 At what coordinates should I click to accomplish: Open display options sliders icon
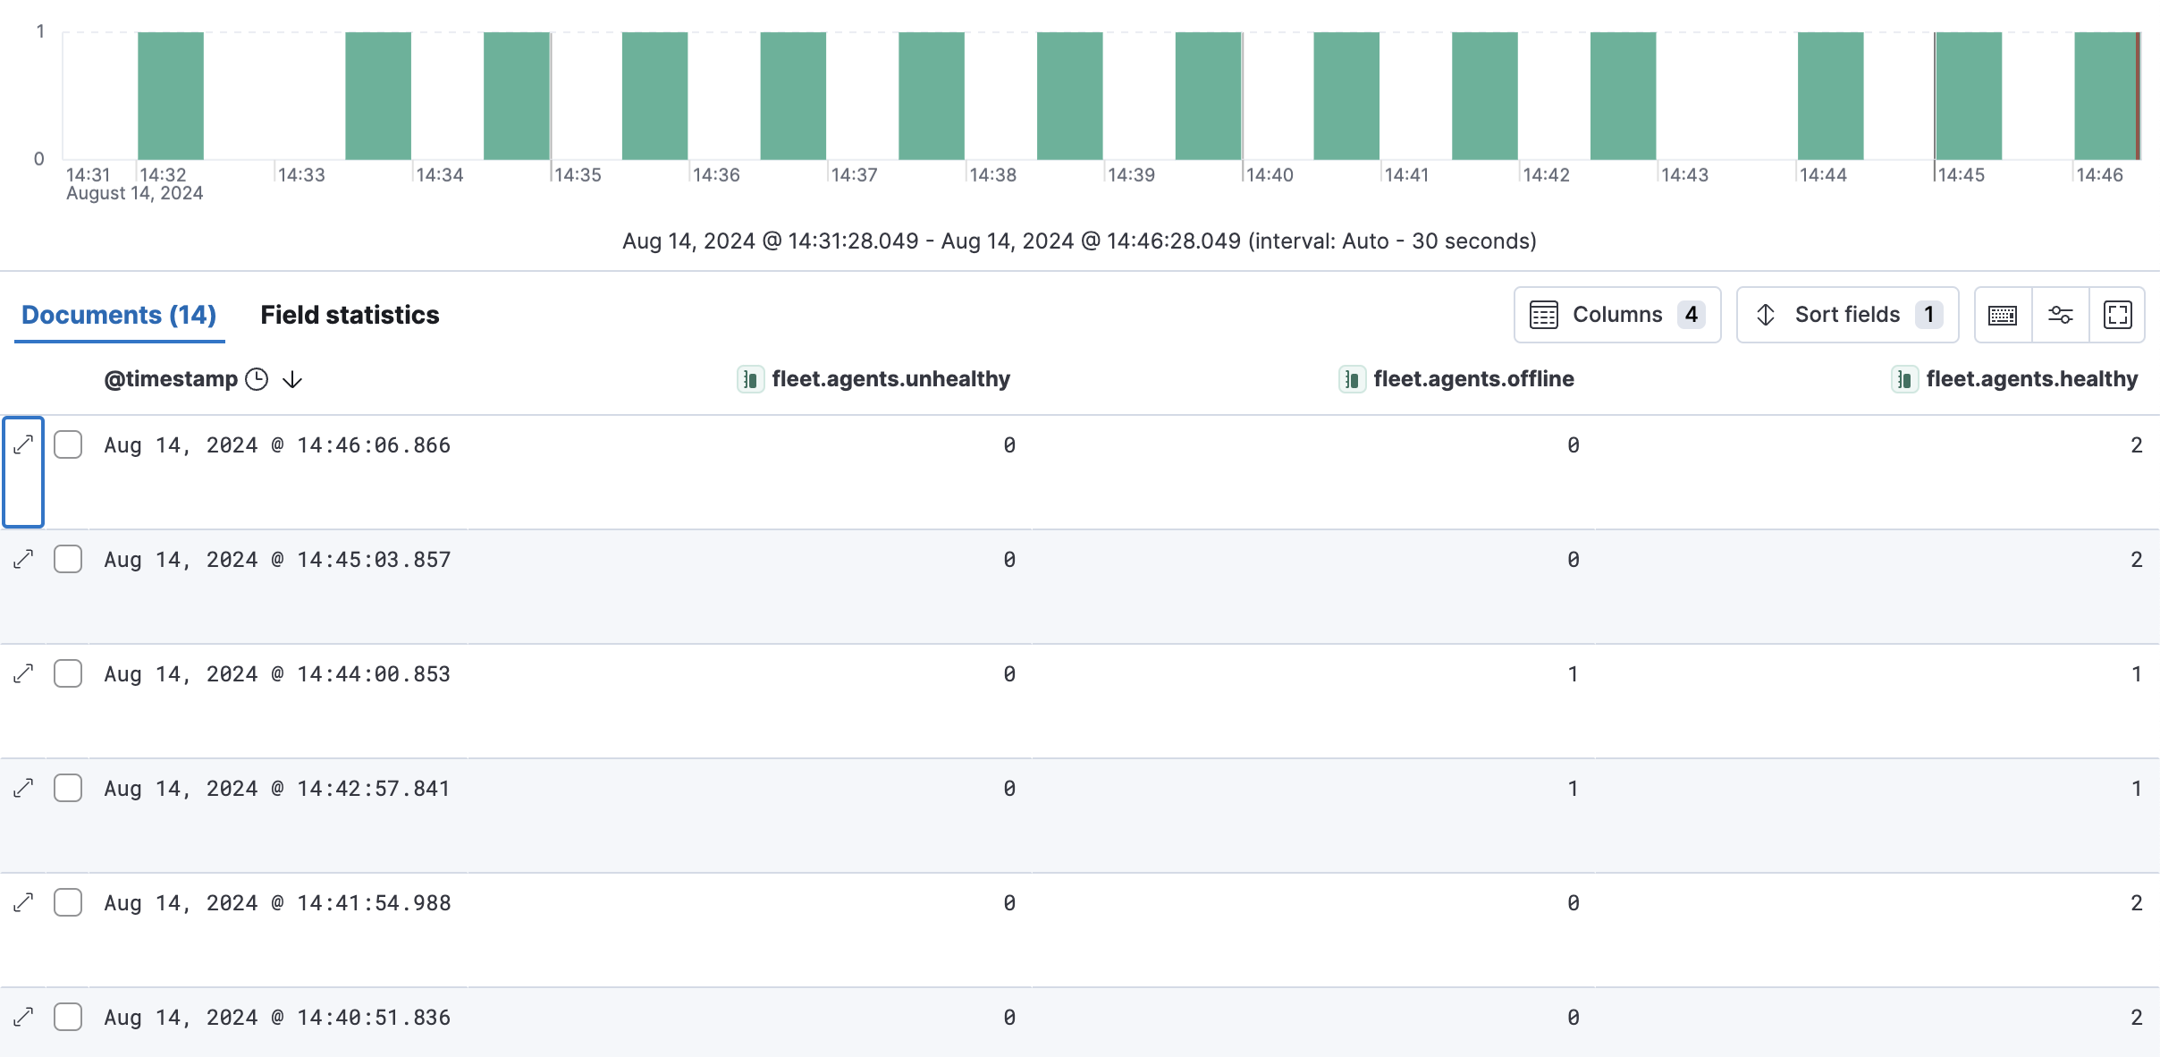point(2061,315)
